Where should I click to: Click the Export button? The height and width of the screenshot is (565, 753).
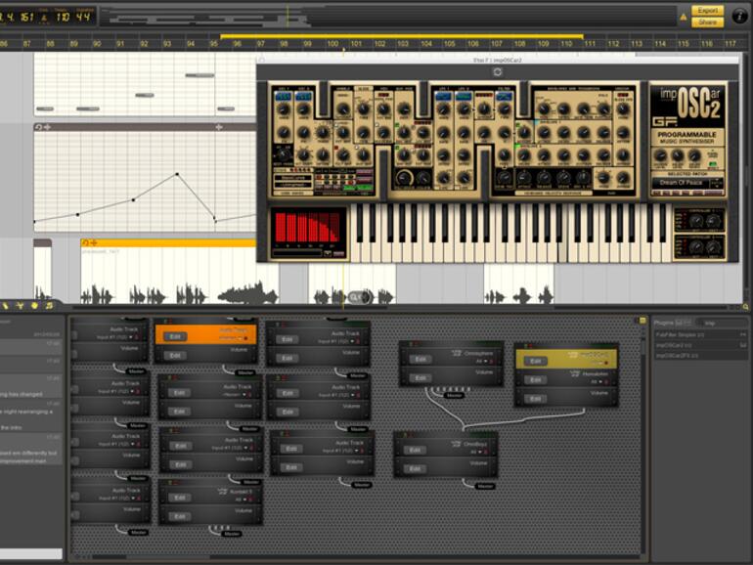pos(706,10)
